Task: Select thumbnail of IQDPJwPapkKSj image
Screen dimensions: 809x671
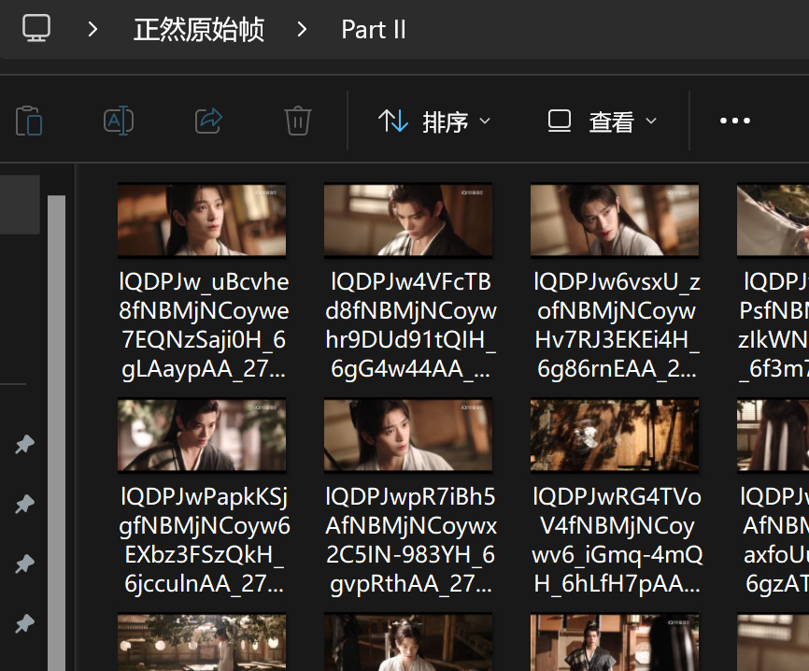Action: coord(202,435)
